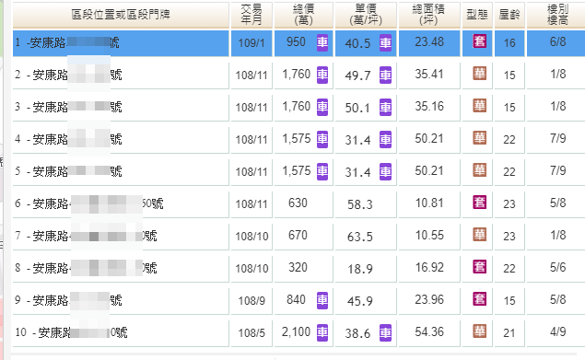
Task: Select row 7 安康路 address cell
Action: pos(121,236)
